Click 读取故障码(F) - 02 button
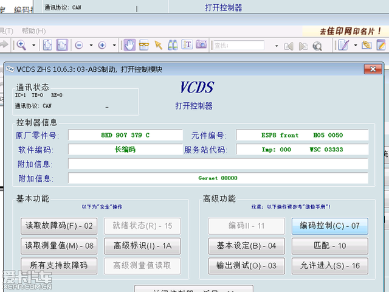 click(59, 226)
